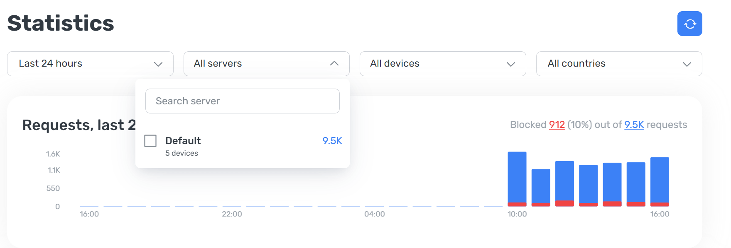Click the tallest blue bar at 10:00

click(517, 177)
